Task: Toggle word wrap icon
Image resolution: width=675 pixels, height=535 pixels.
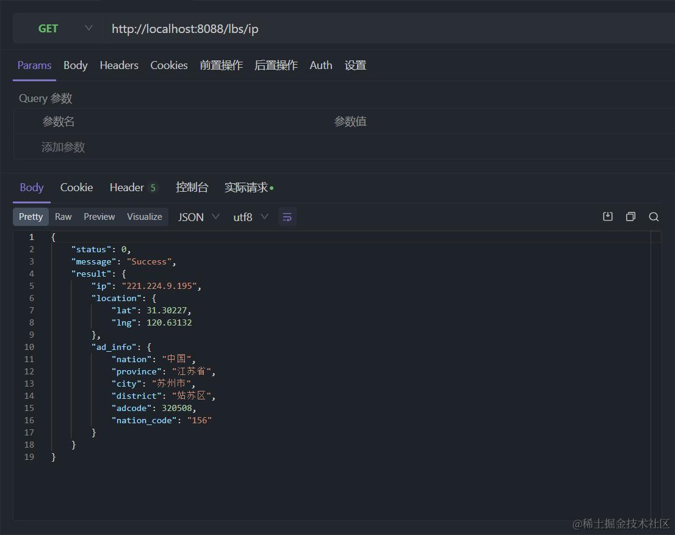Action: 287,217
